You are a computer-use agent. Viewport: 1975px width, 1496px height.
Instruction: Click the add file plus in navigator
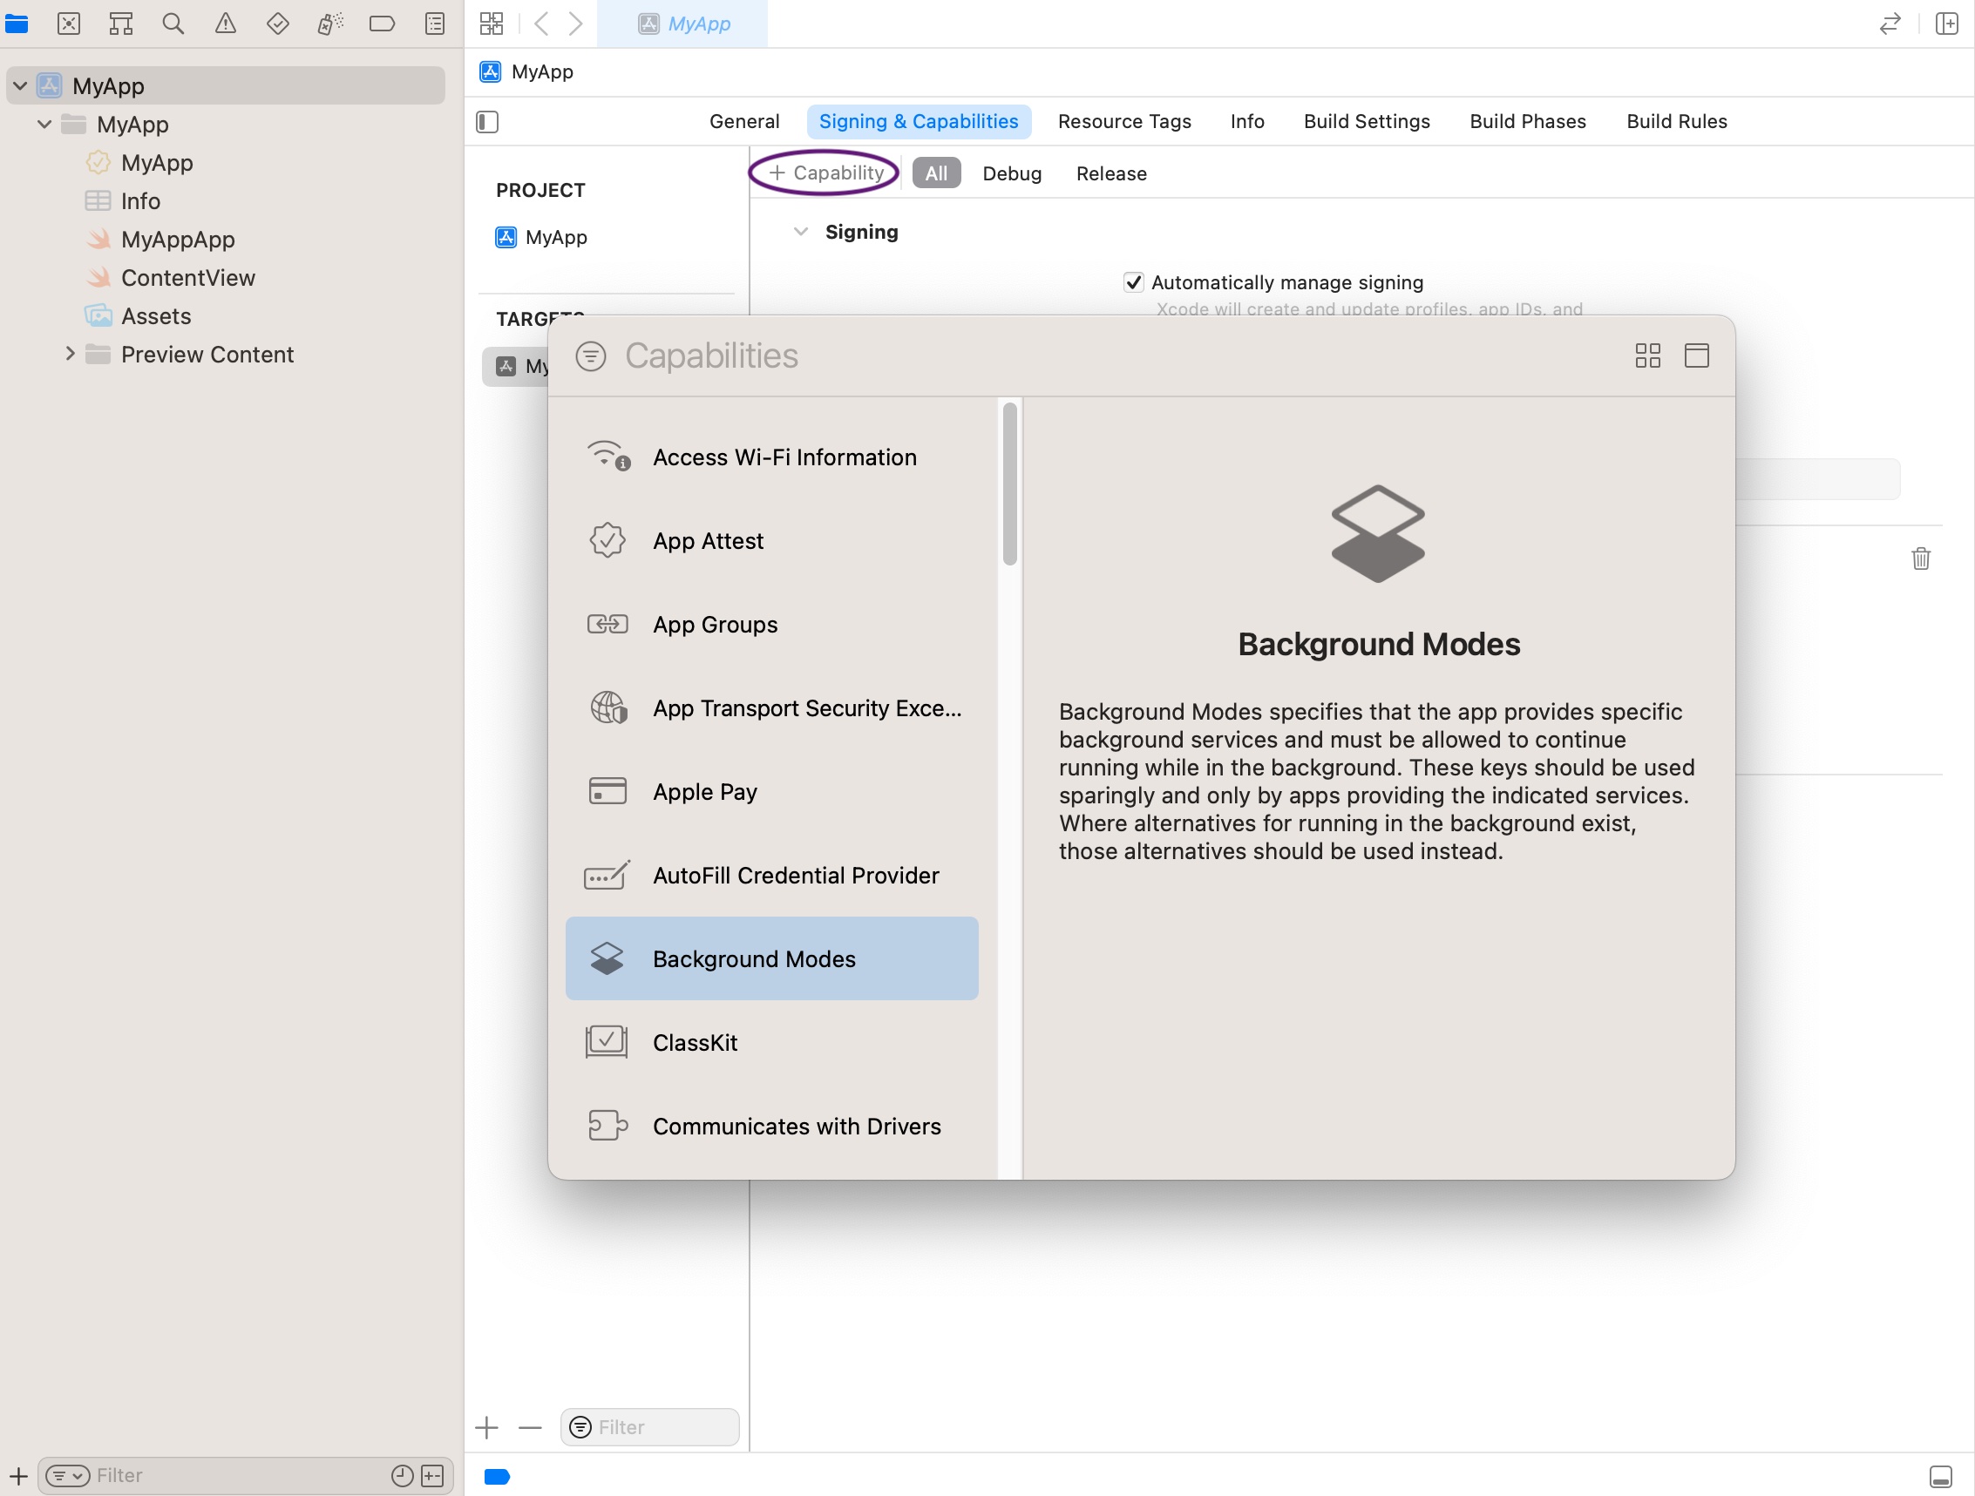click(x=17, y=1475)
